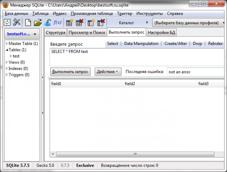This screenshot has width=227, height=172.
Task: Expand the Triggers (0) node
Action: coord(7,74)
